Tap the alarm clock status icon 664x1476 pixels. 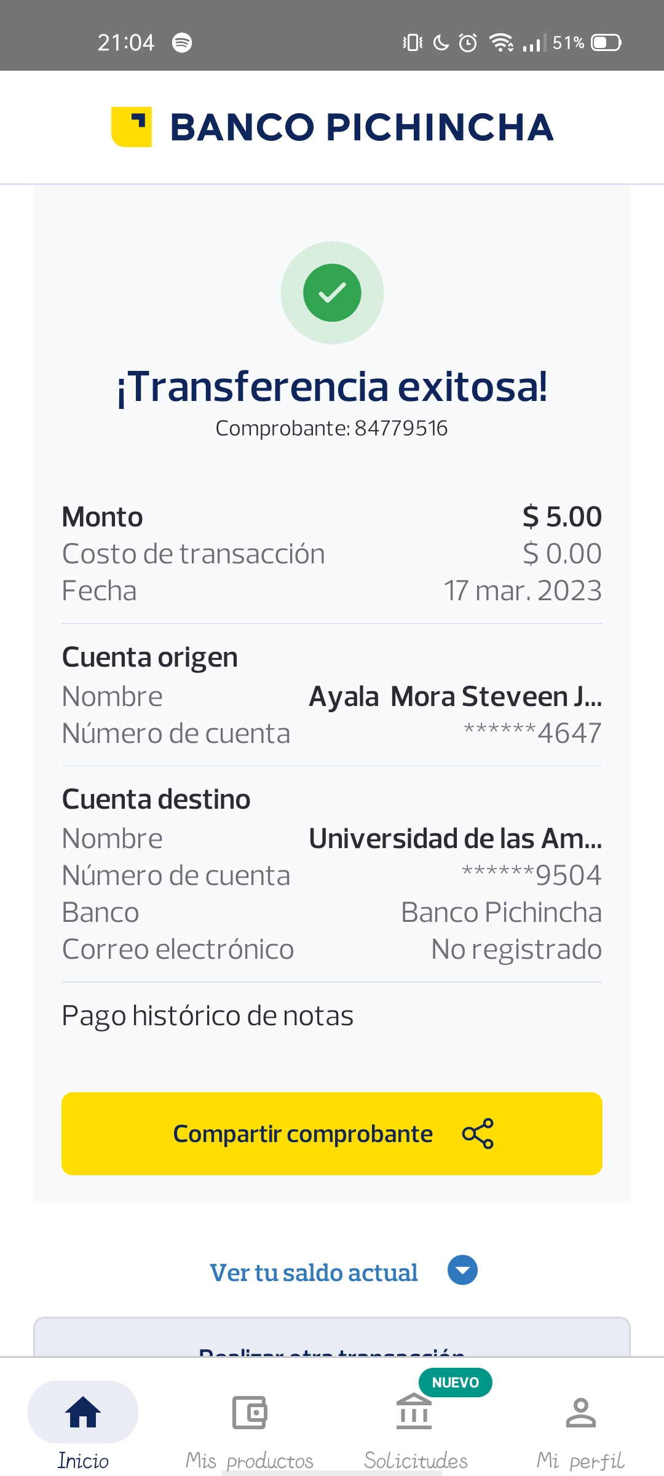pos(468,42)
